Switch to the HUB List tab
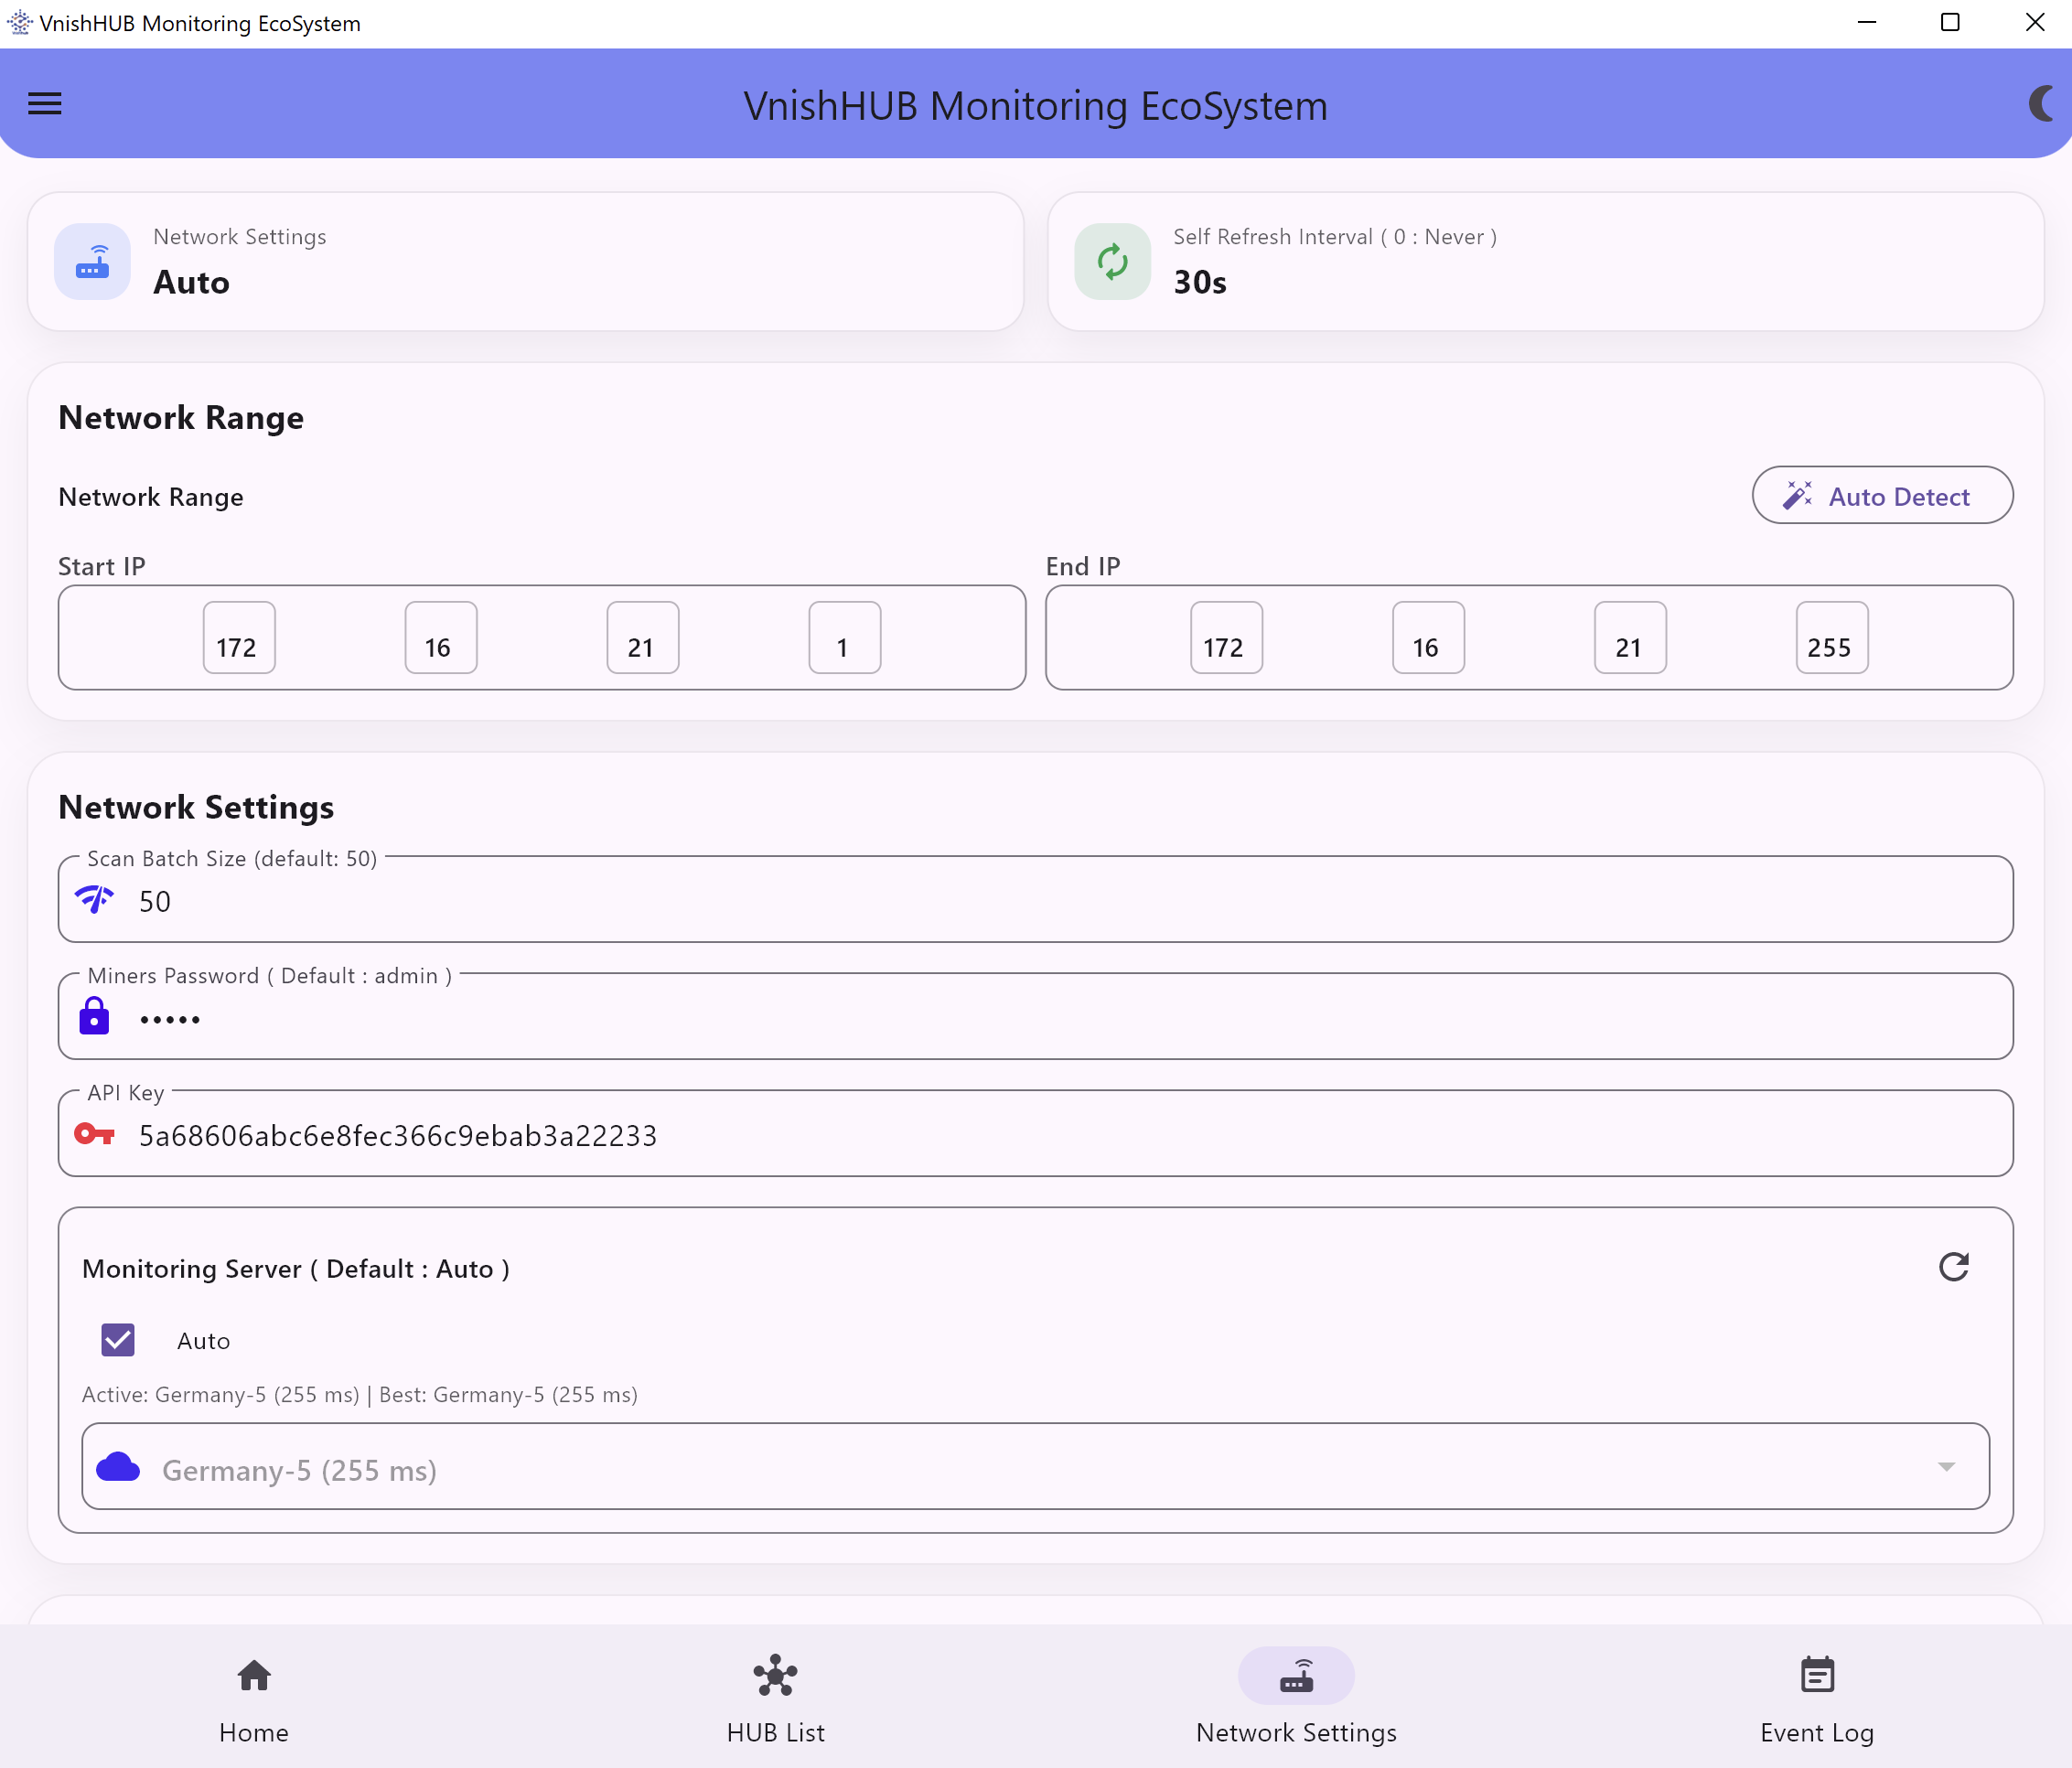Screen dimensions: 2072x1768 point(776,1696)
